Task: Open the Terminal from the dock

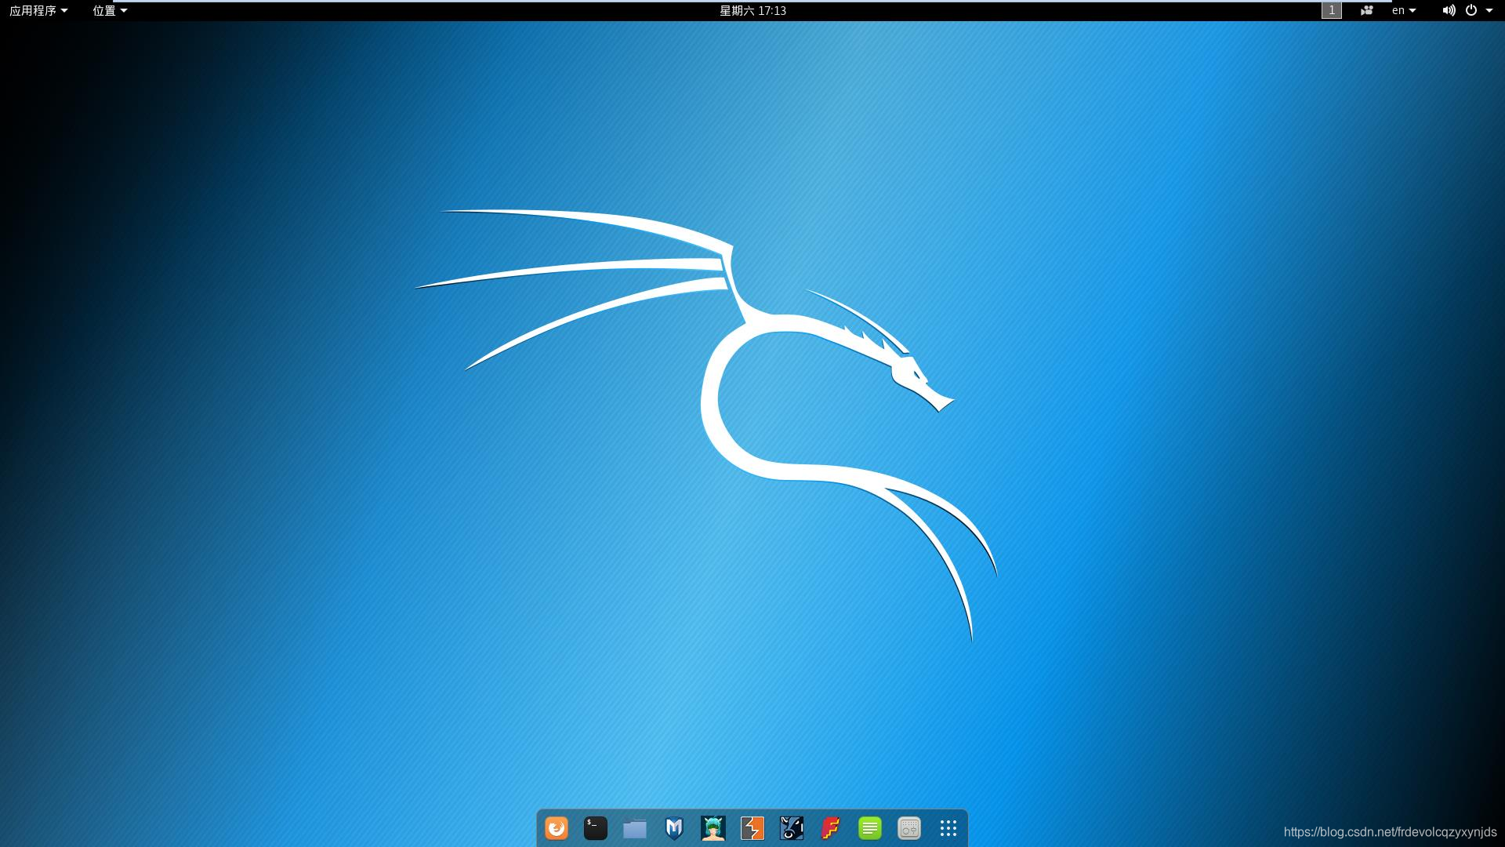Action: (x=596, y=828)
